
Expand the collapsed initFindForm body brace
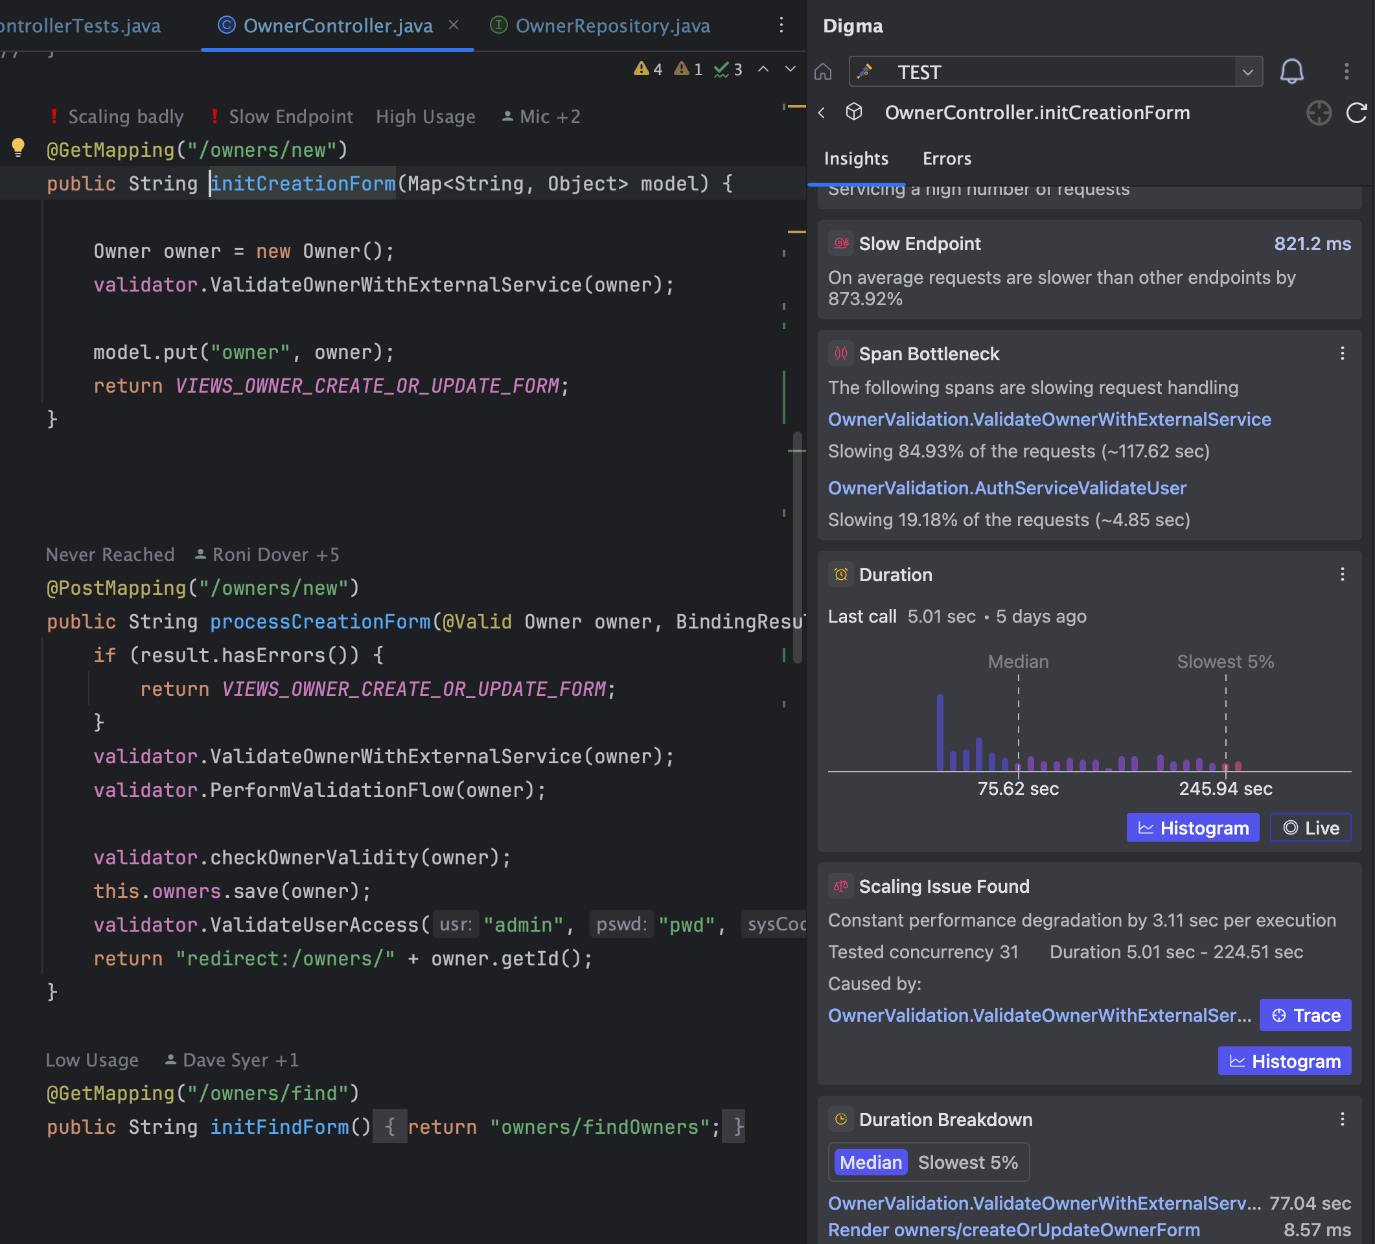389,1127
